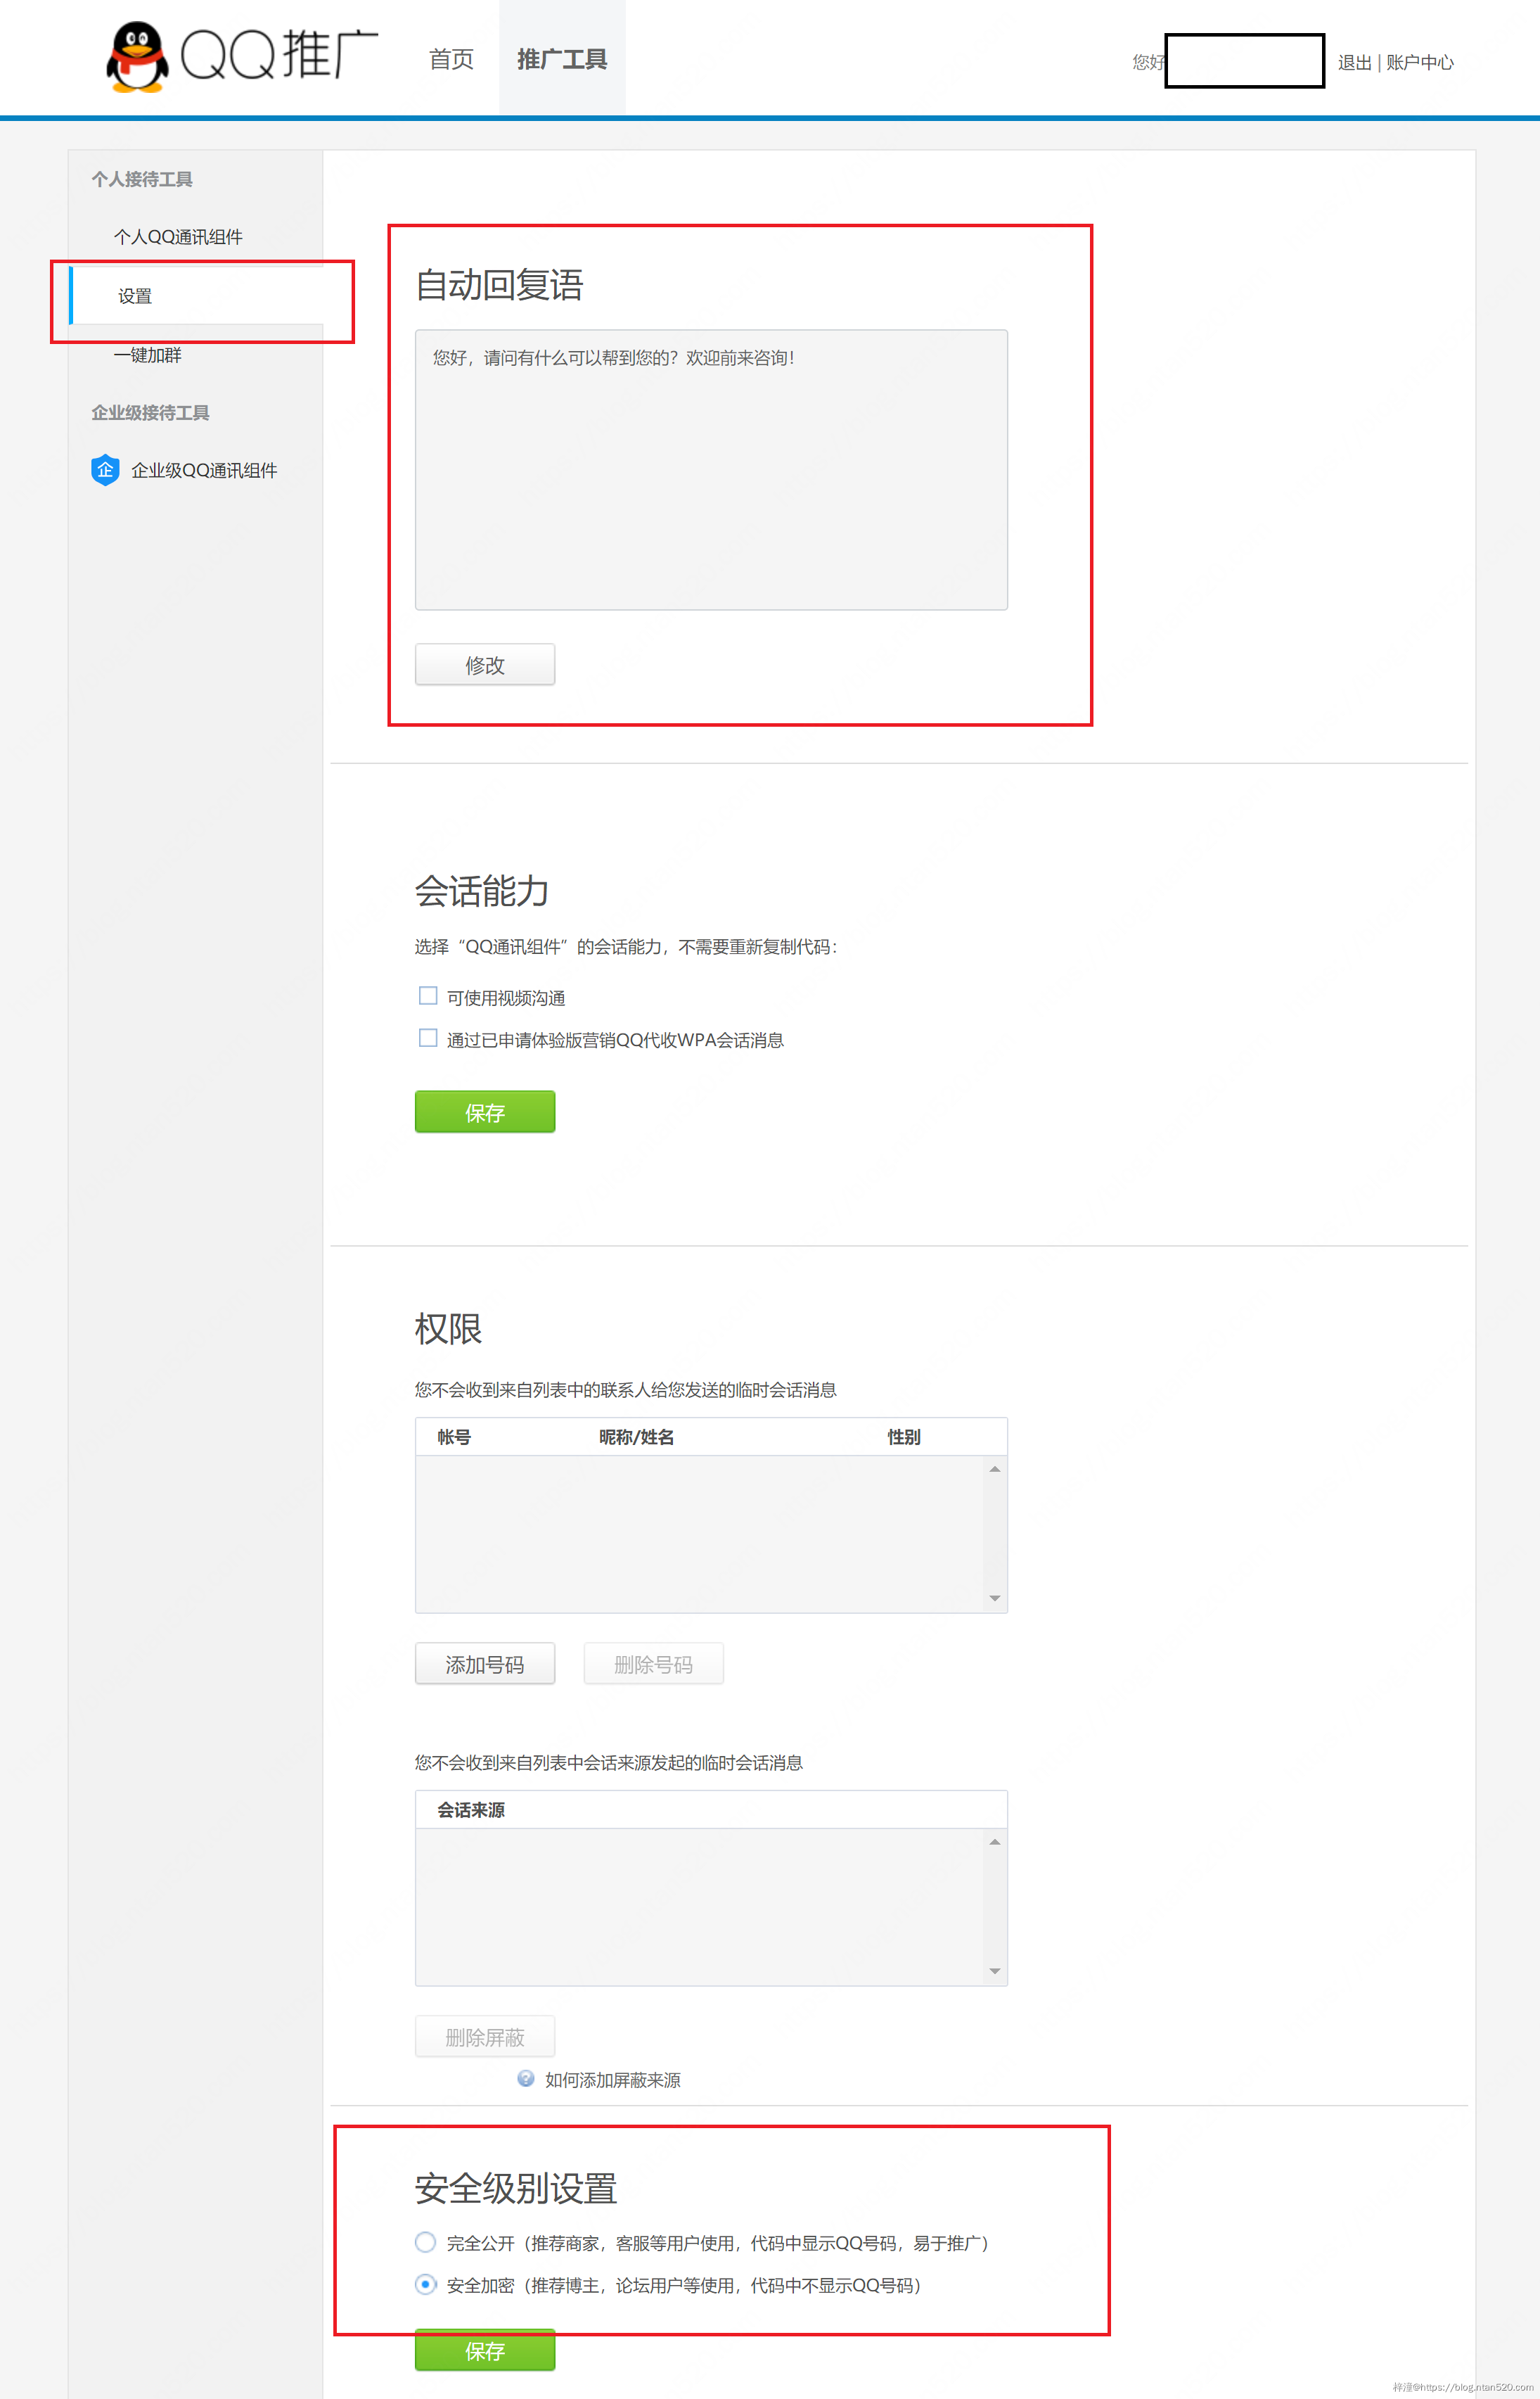
Task: Click the 删除号码 button
Action: (654, 1664)
